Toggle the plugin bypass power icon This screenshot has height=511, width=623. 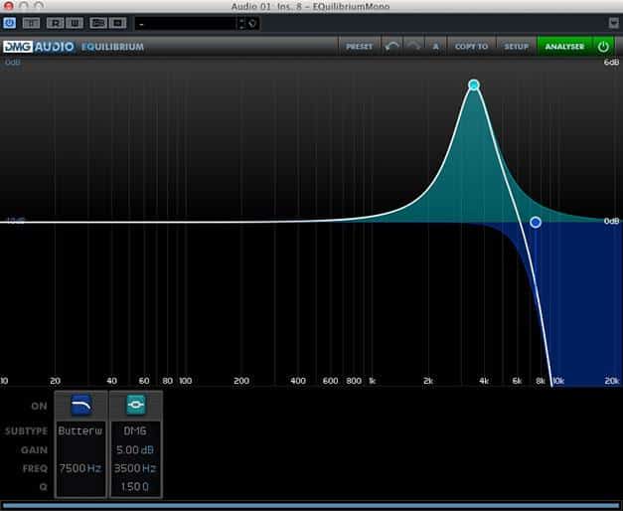(10, 23)
